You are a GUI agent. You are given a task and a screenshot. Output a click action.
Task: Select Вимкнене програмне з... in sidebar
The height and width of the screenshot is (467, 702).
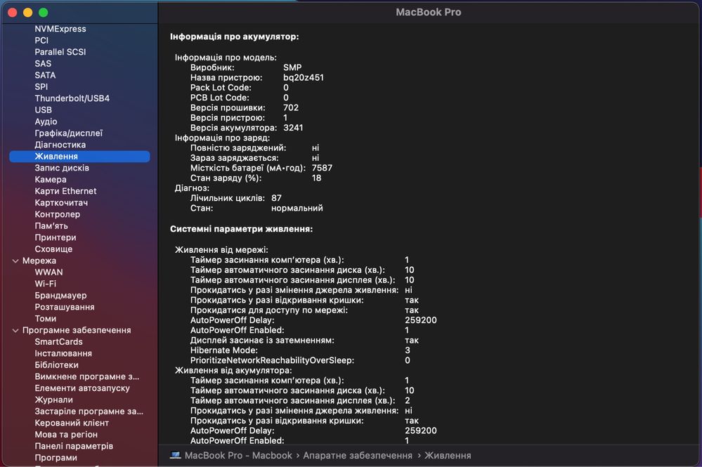[x=87, y=377]
